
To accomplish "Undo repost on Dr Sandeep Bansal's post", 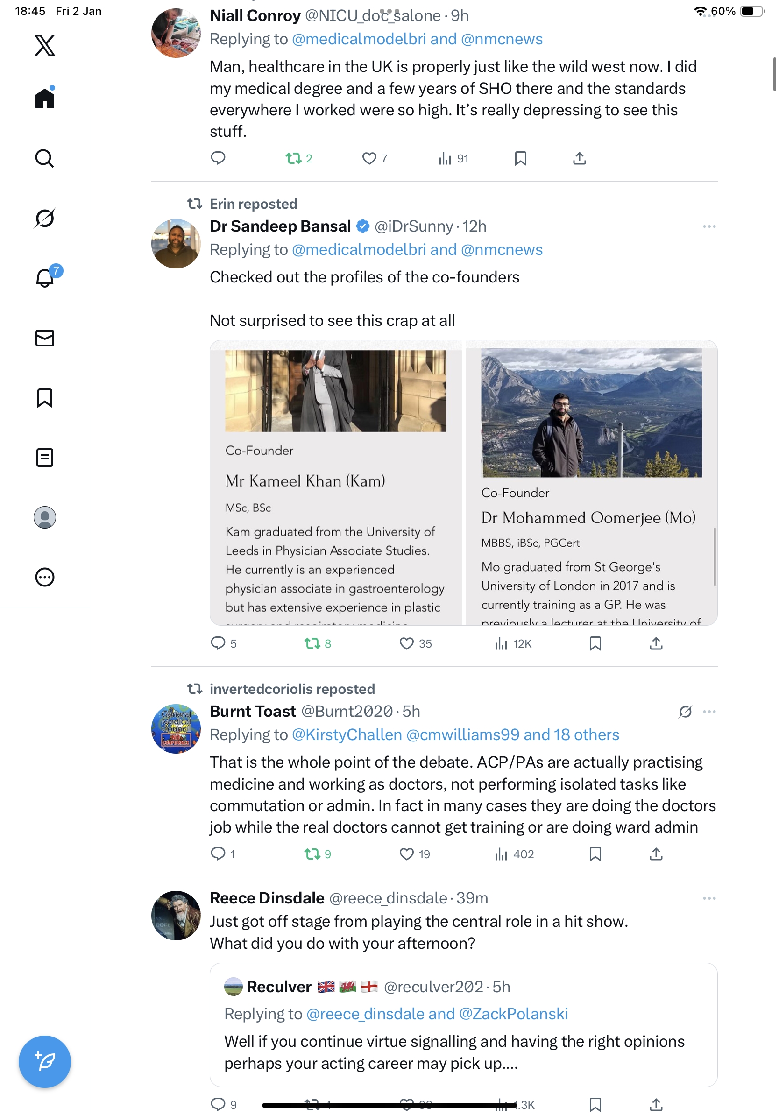I will click(312, 643).
